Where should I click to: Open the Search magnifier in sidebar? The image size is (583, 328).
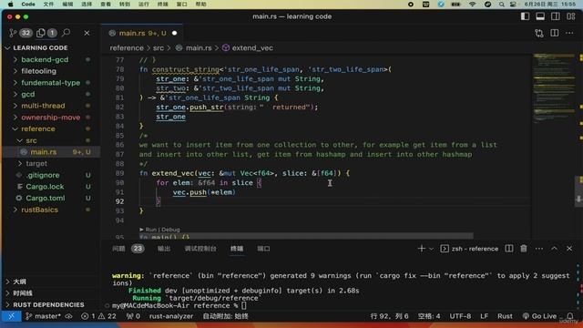[66, 33]
